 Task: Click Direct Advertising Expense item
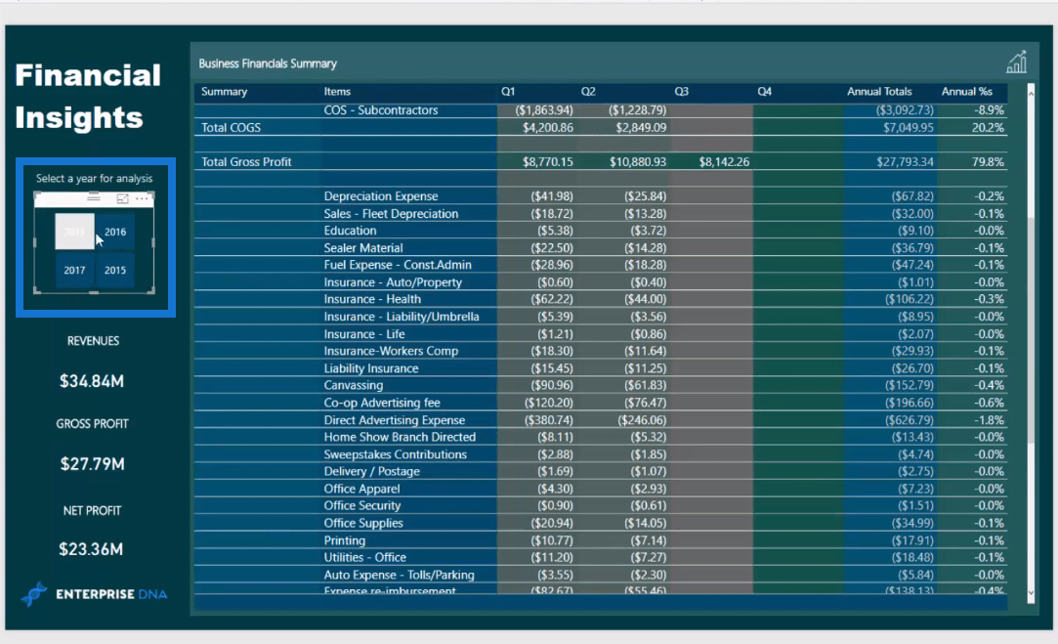tap(394, 420)
